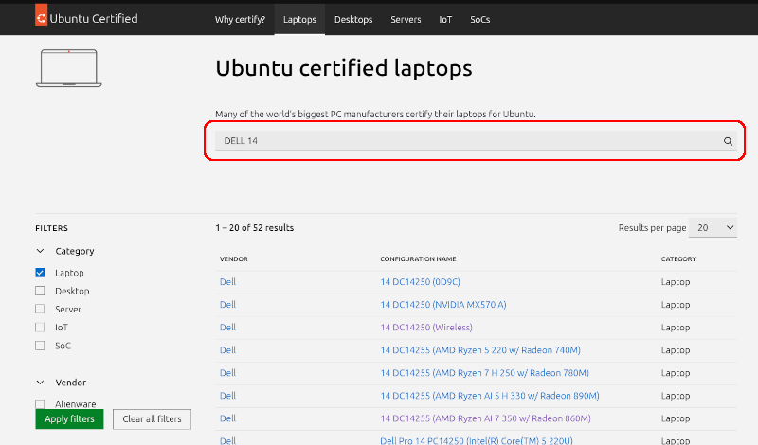Screen dimensions: 758x445
Task: Click the '1 – 20 of 52 results' text
Action: 255,227
